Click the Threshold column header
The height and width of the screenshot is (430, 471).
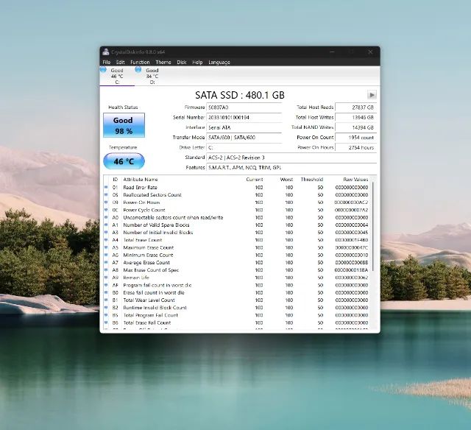[311, 180]
